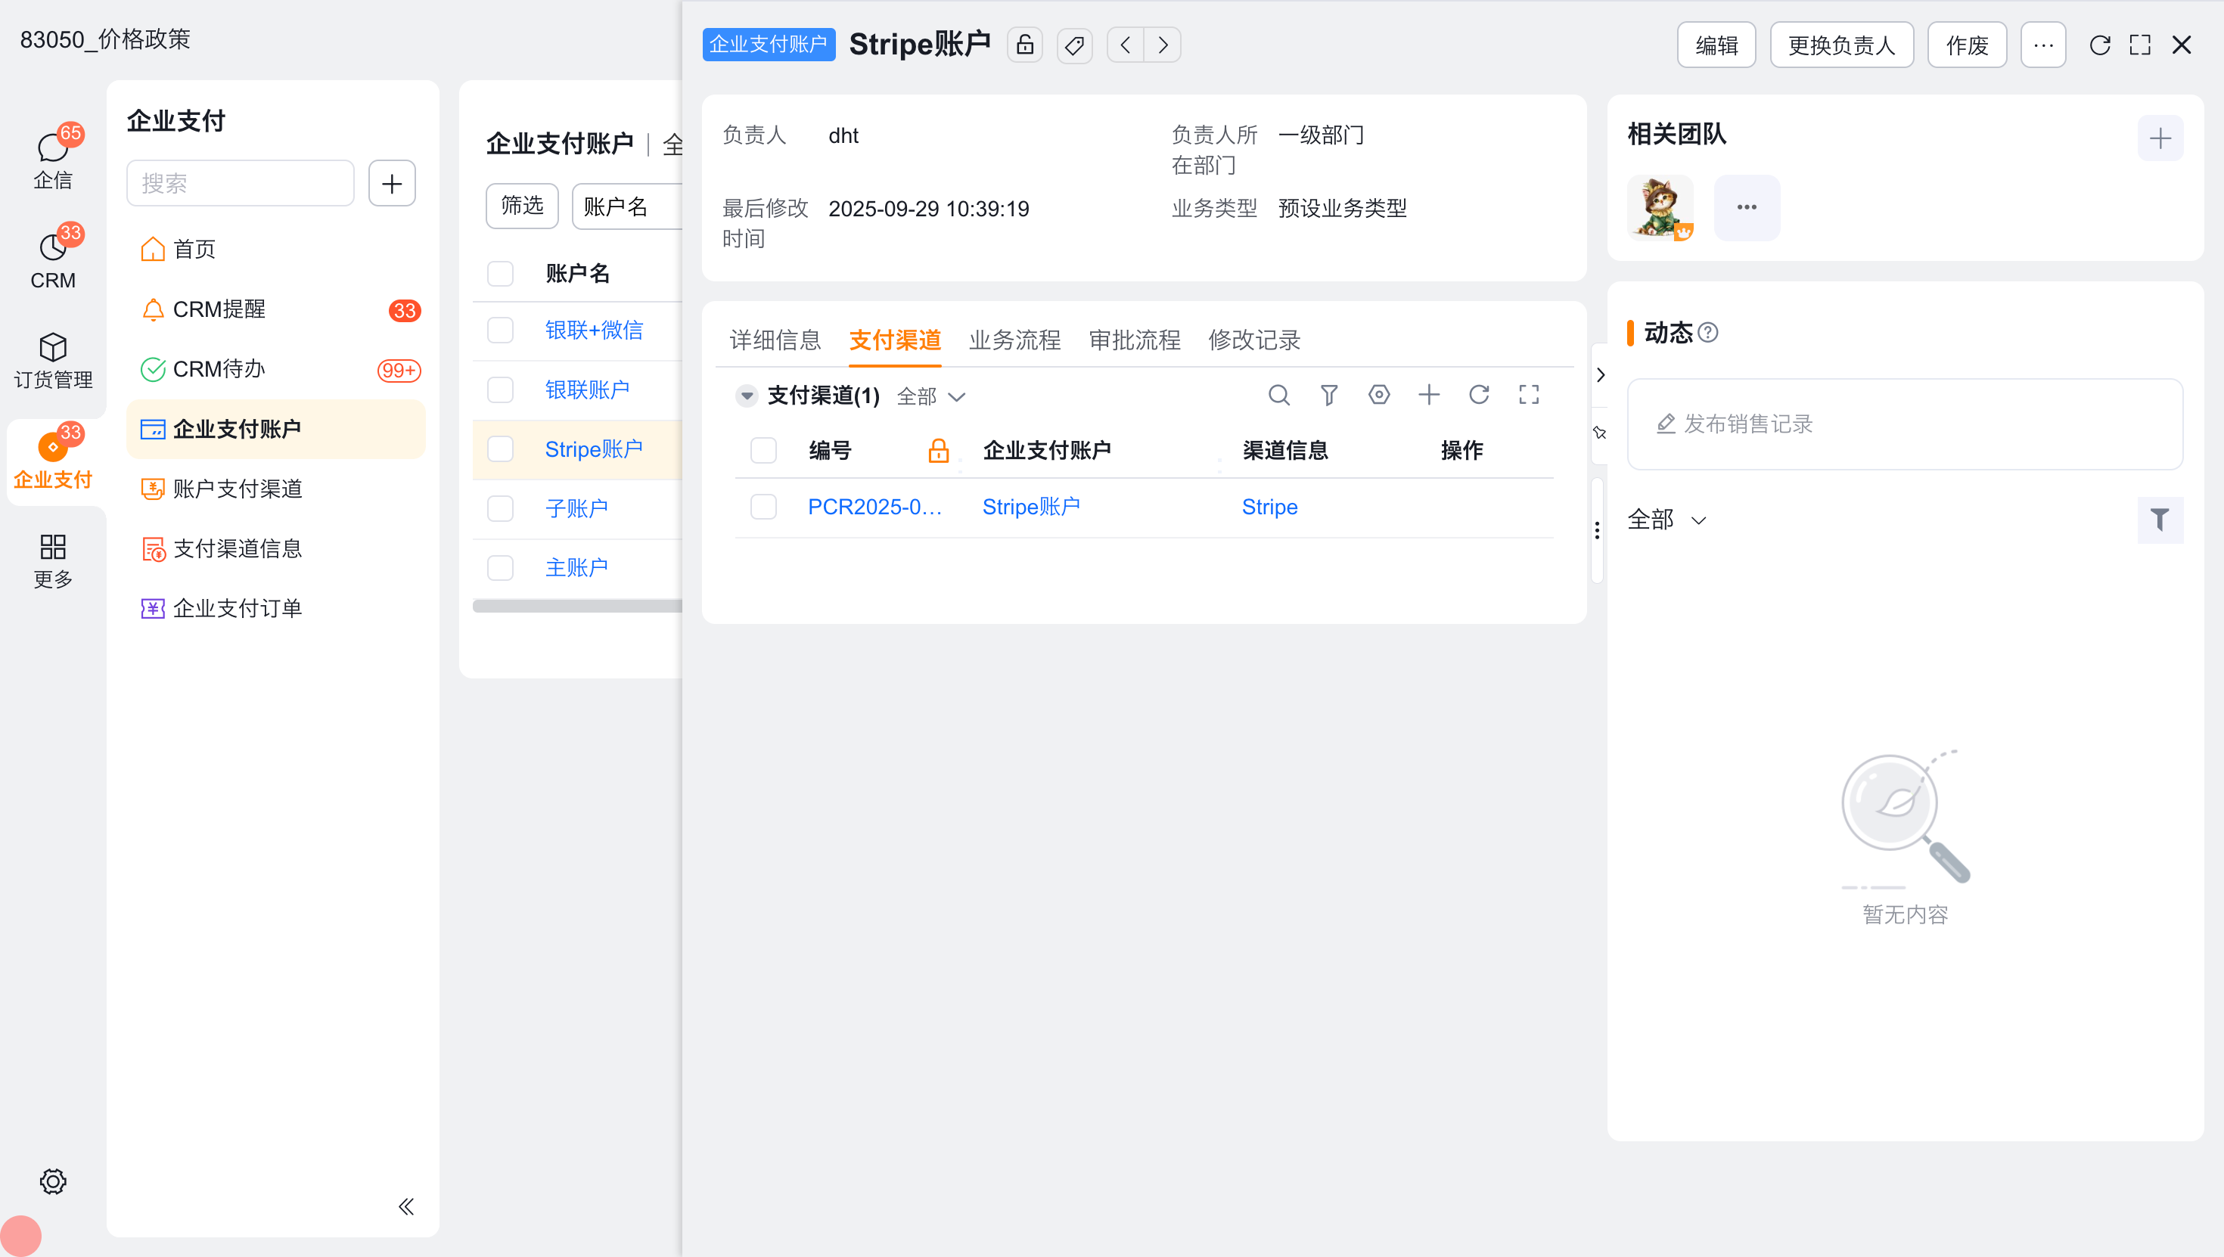Tick checkbox next to 银联+微信 account

tap(501, 330)
